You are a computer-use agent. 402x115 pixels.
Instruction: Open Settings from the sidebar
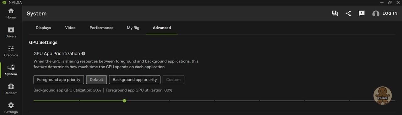(x=11, y=108)
